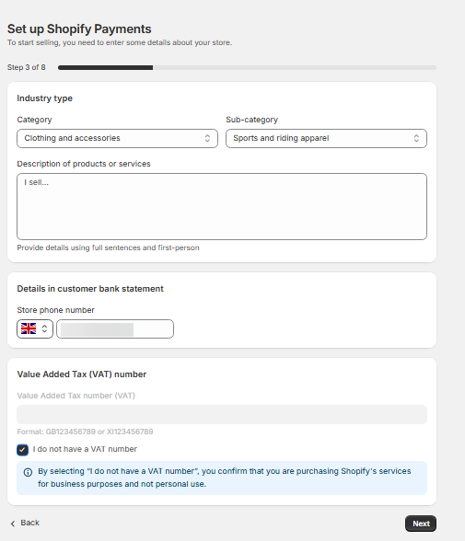Open the phone country code dropdown
Screen dimensions: 465x541
pyautogui.click(x=35, y=328)
